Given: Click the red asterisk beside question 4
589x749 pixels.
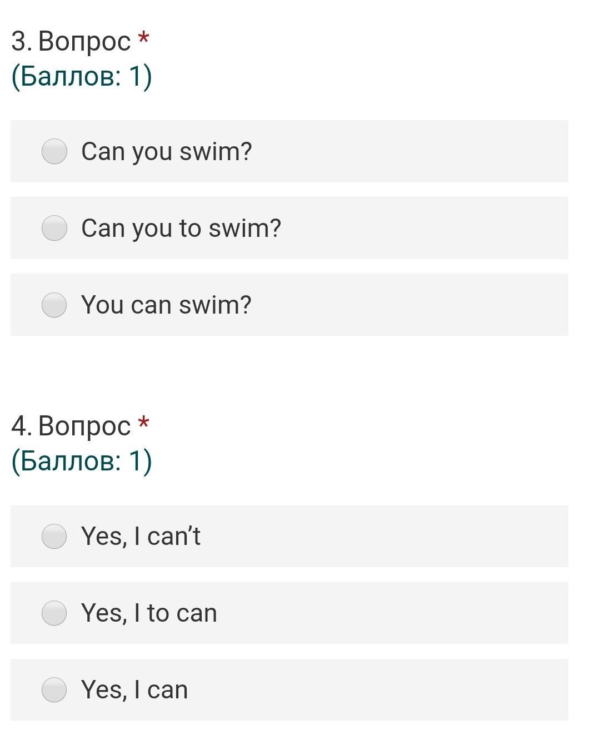Looking at the screenshot, I should coord(144,423).
